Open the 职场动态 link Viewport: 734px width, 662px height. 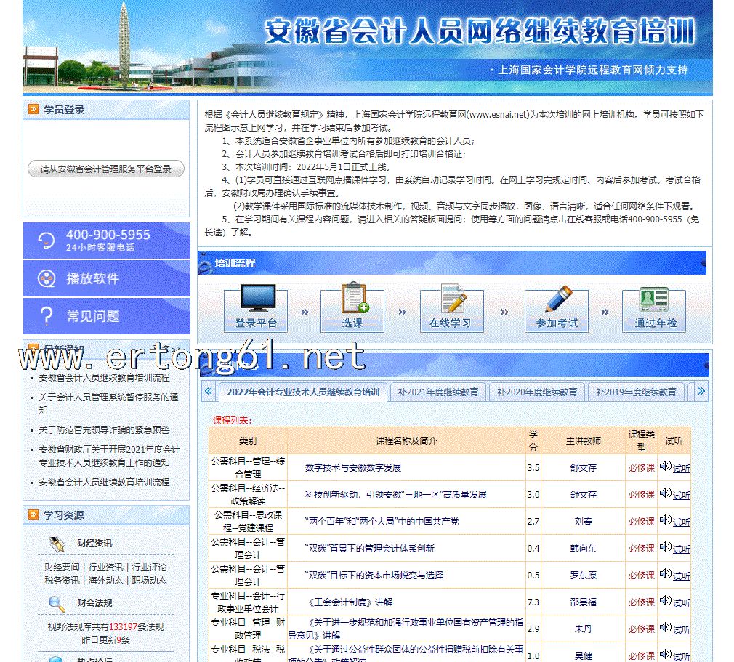coord(149,580)
